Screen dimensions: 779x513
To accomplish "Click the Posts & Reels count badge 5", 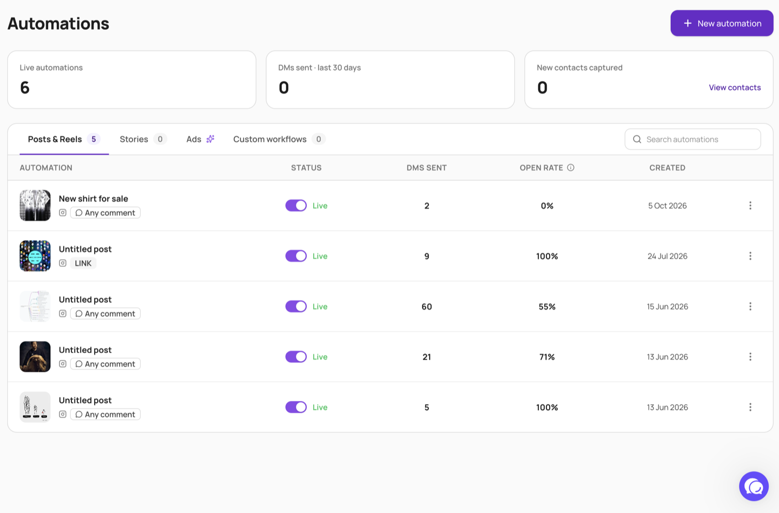I will tap(94, 139).
